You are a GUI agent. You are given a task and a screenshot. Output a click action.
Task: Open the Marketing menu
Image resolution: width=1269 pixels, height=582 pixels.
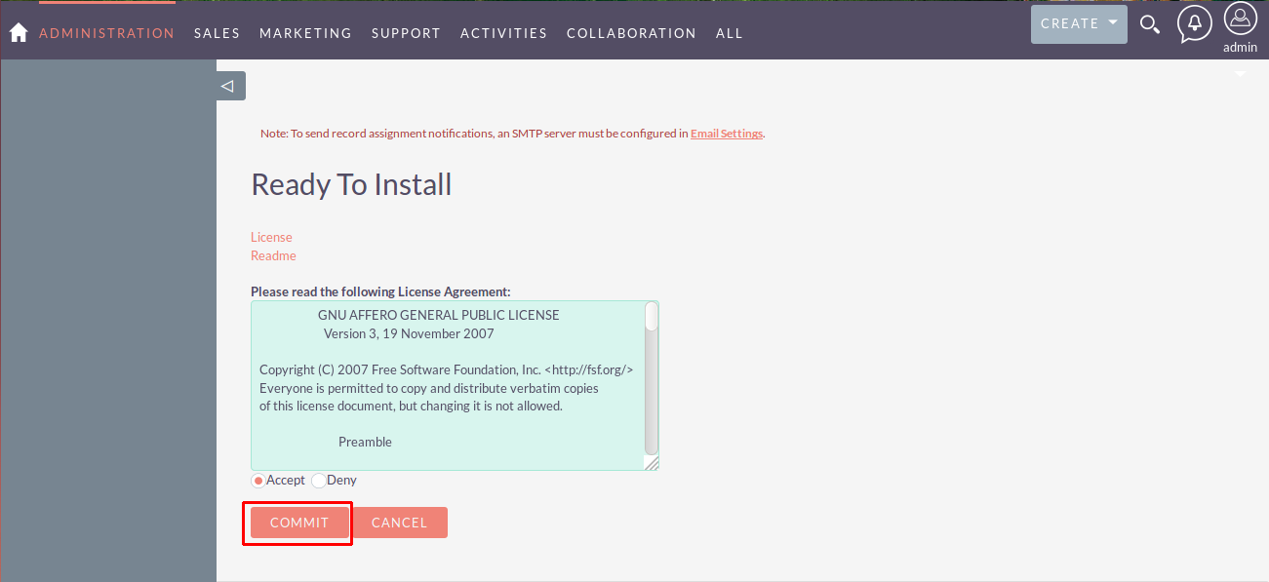[x=305, y=33]
